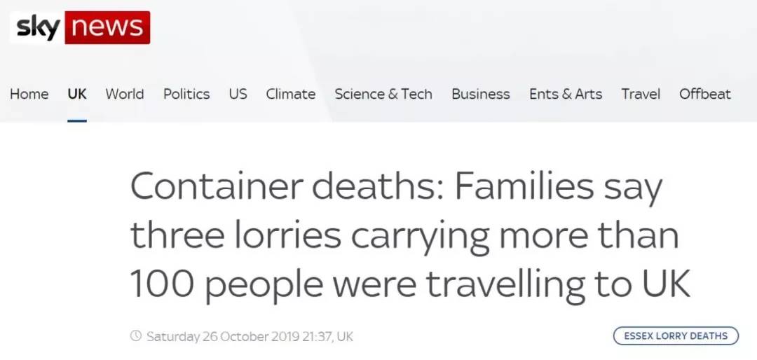Open the Home navigation item
757x360 pixels.
[x=29, y=94]
